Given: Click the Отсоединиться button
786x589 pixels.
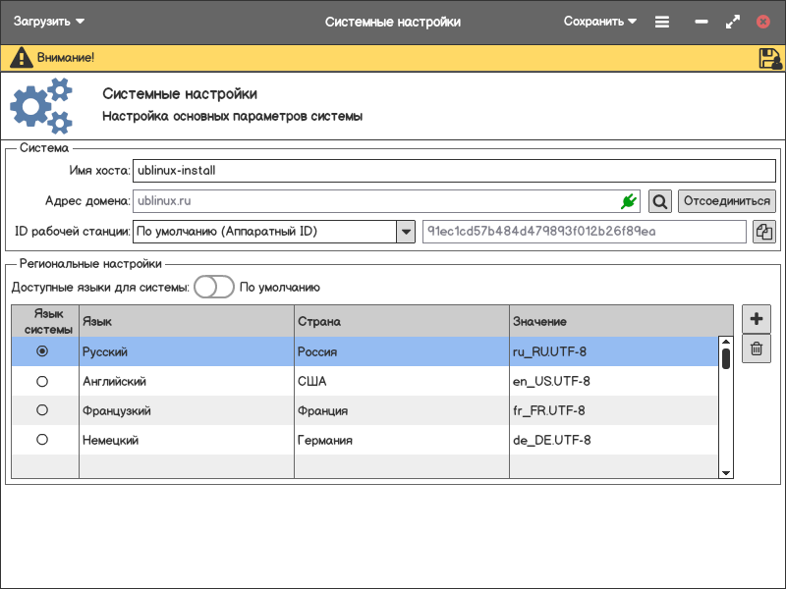Looking at the screenshot, I should [726, 201].
